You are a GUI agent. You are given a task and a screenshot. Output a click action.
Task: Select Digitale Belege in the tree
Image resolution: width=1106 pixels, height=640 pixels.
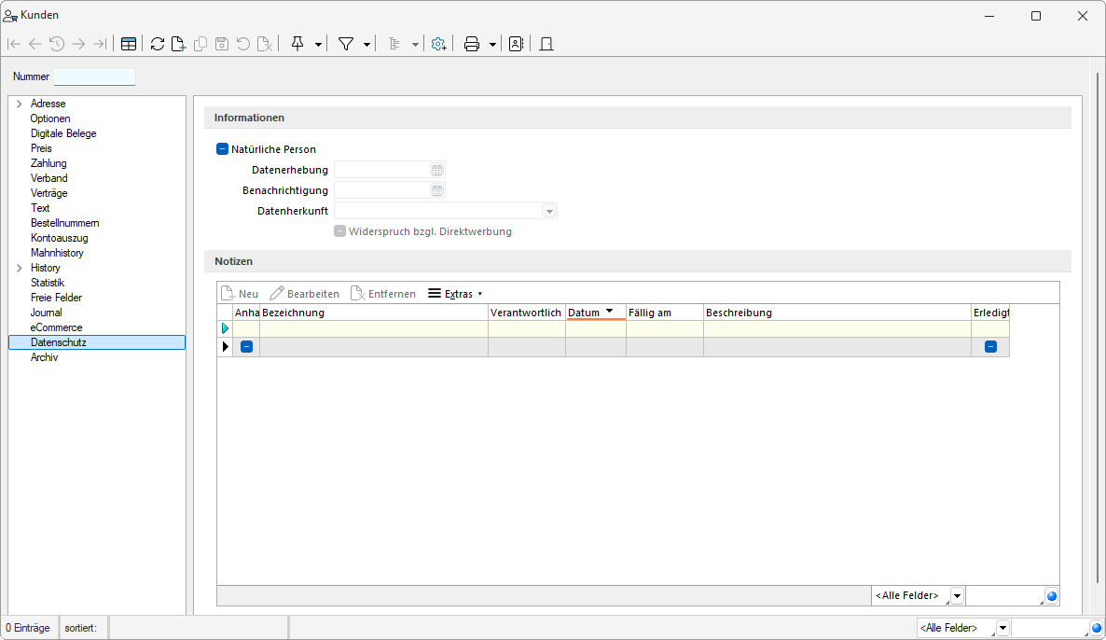[63, 133]
